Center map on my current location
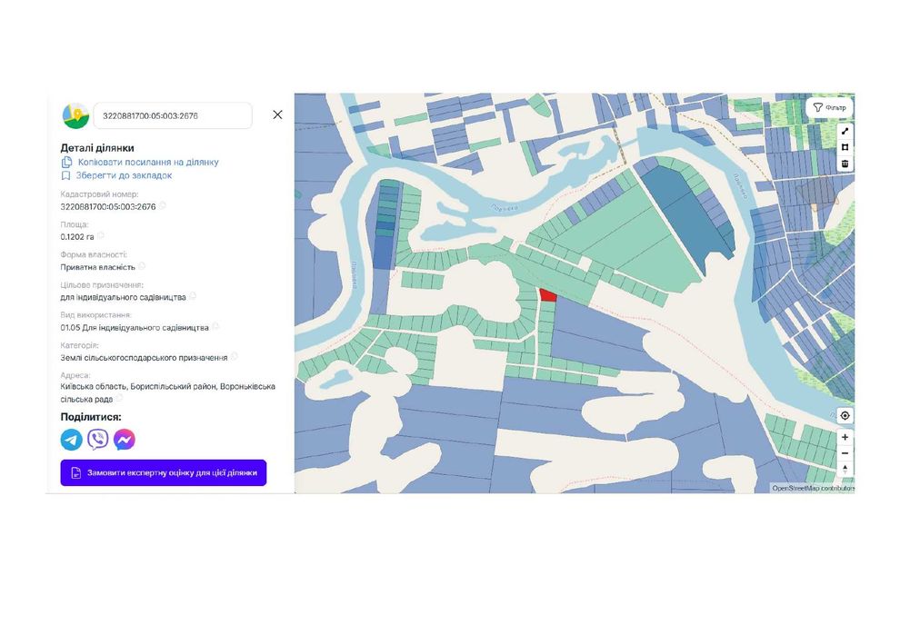 pos(845,415)
